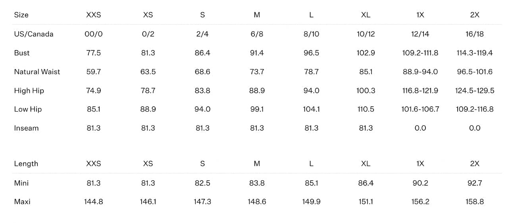Select the 73.7 natural waist value
512x223 pixels.
(x=257, y=72)
